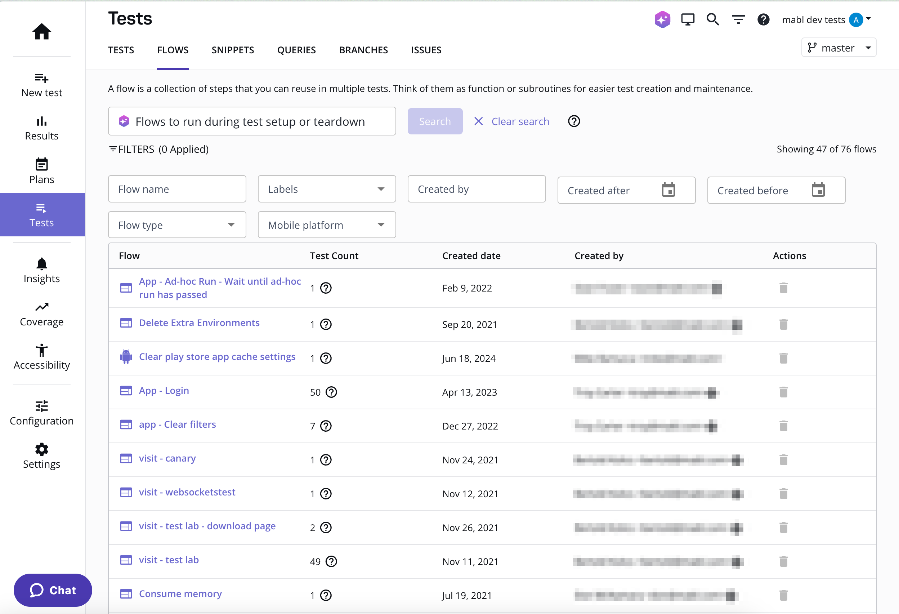
Task: Open the Created after calendar picker
Action: (x=668, y=190)
